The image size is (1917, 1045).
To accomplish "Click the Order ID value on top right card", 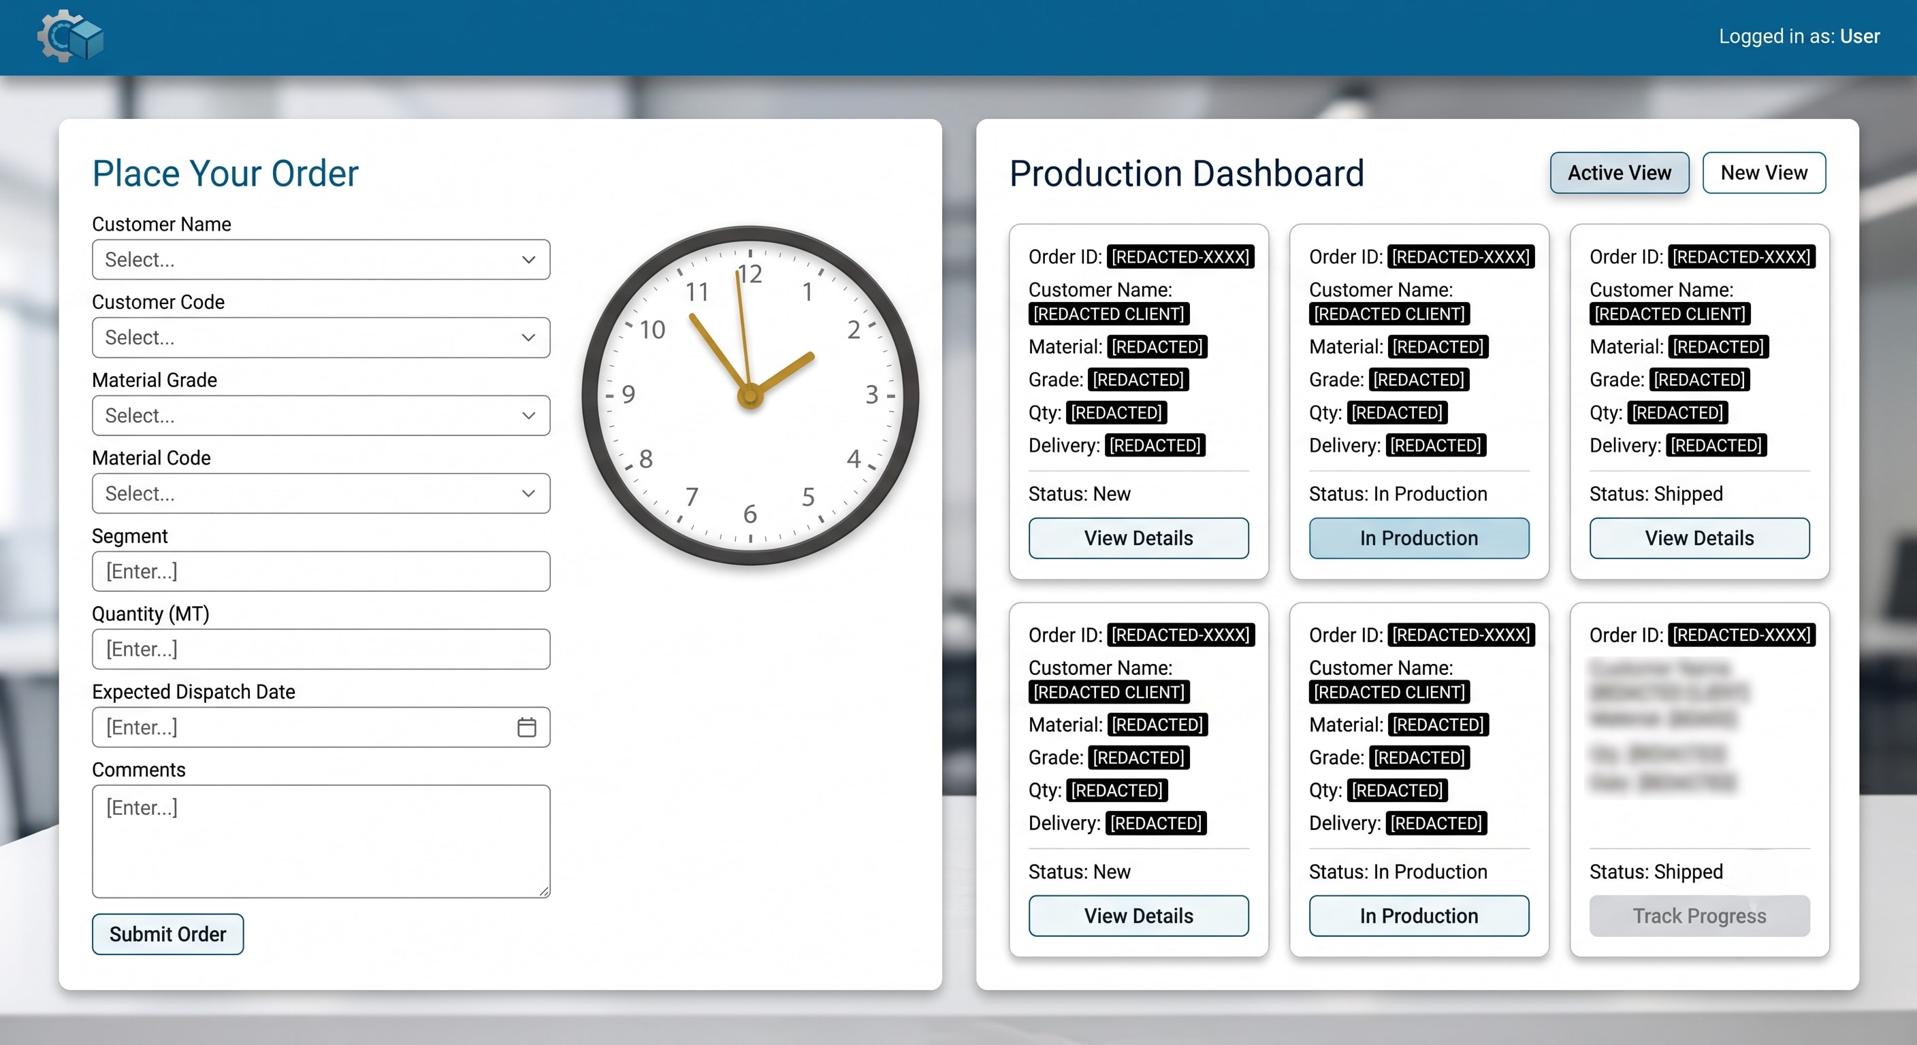I will 1742,256.
